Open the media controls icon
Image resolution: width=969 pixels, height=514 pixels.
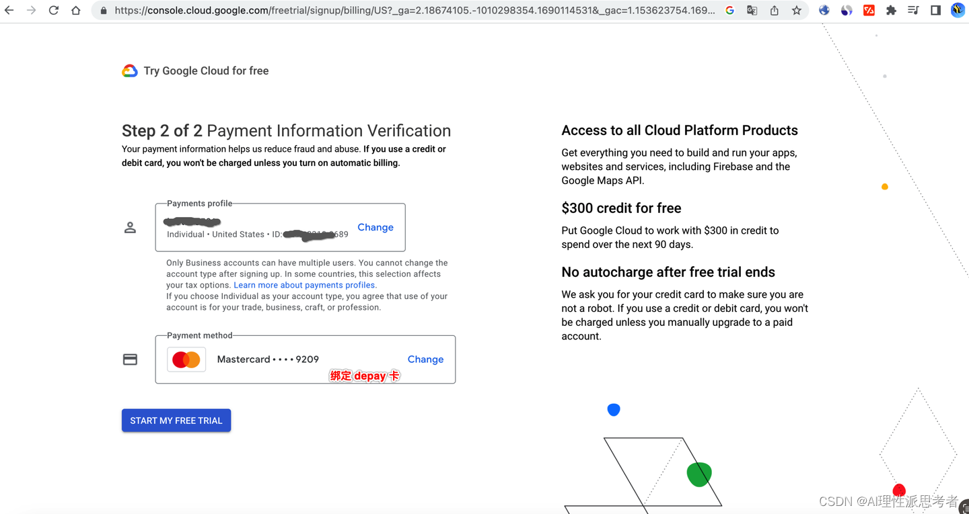pyautogui.click(x=913, y=11)
